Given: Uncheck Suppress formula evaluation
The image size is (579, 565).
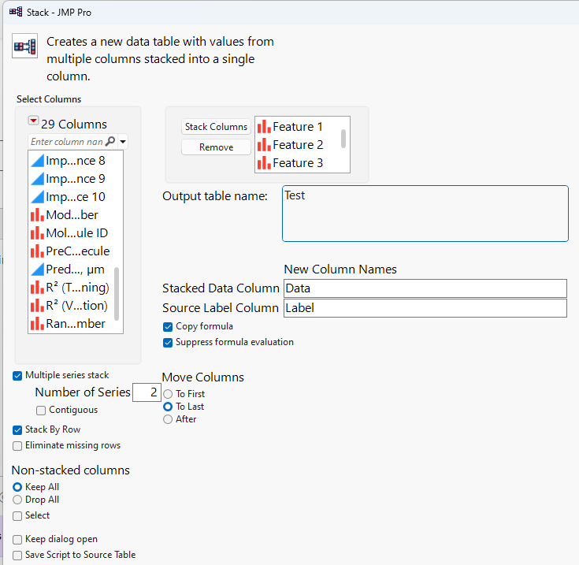Looking at the screenshot, I should 168,343.
